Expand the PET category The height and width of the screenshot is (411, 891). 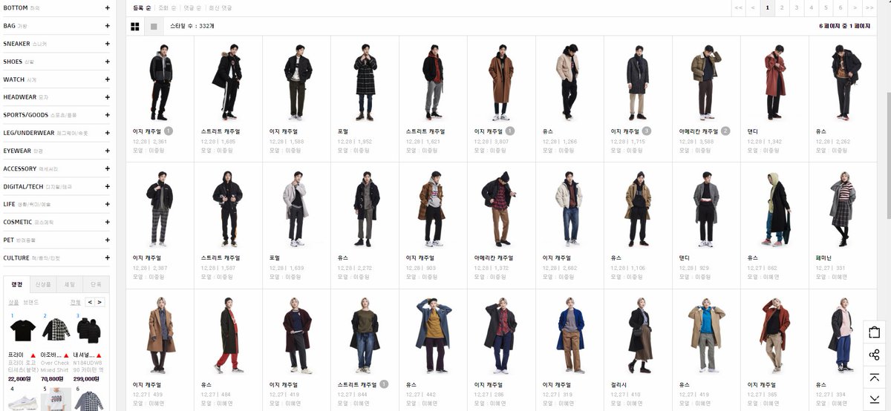coord(107,240)
